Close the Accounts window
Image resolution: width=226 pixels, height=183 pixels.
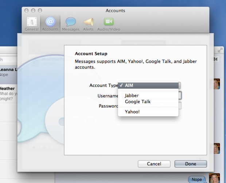coord(26,11)
